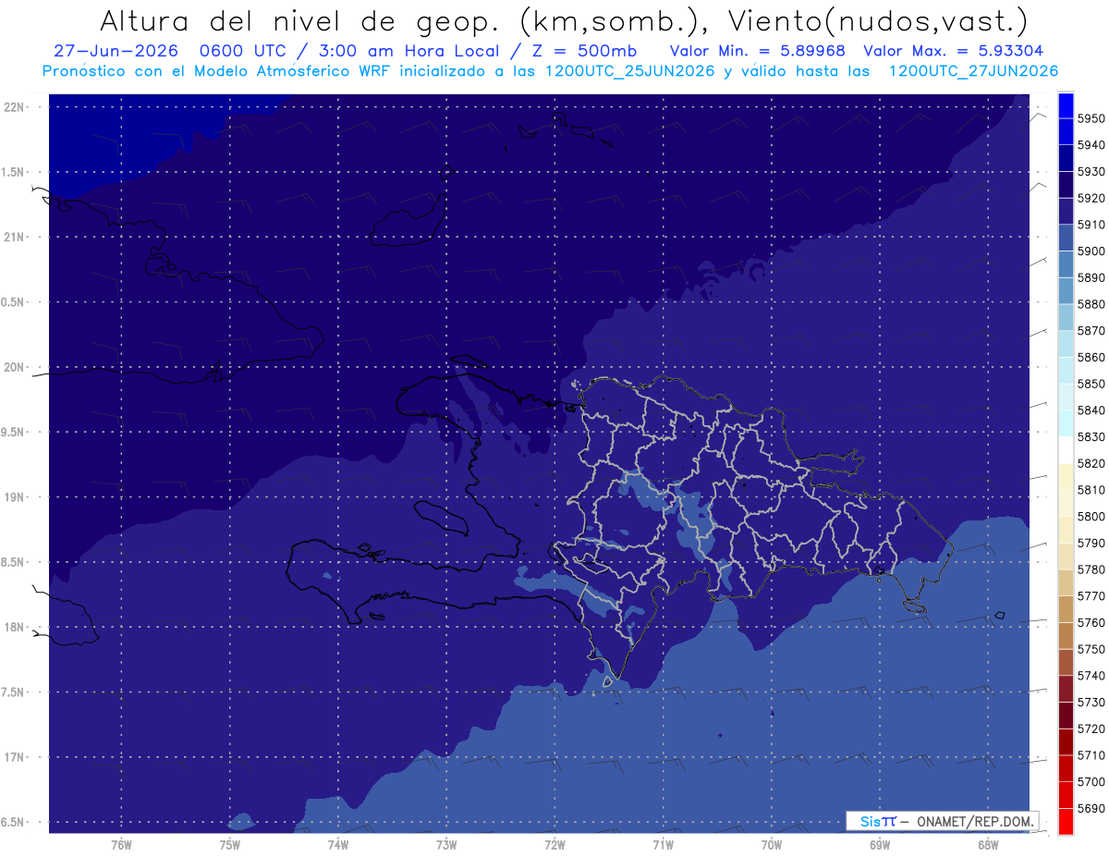Click color scale value '5750'
The width and height of the screenshot is (1109, 857).
pos(1091,649)
